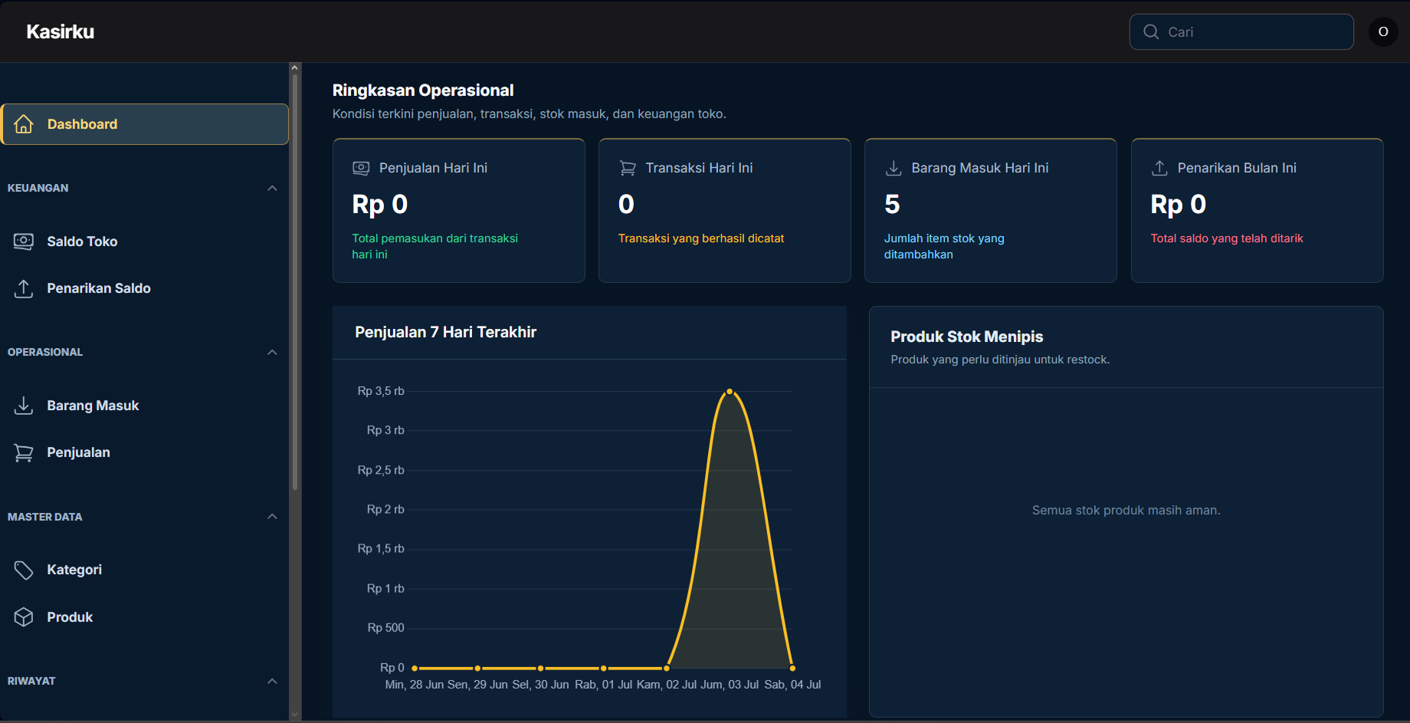This screenshot has height=723, width=1410.
Task: Click the search magnifier icon
Action: 1151,31
